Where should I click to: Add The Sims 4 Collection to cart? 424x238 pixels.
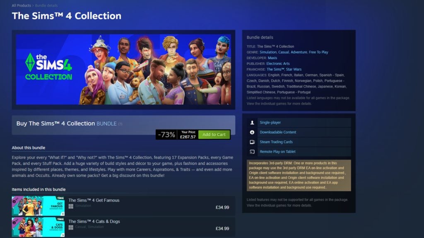(x=214, y=134)
